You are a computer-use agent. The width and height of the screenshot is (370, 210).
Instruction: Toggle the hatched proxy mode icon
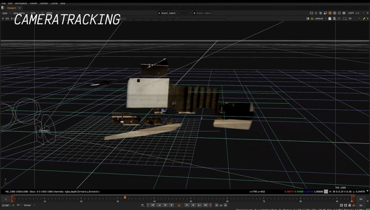[321, 13]
